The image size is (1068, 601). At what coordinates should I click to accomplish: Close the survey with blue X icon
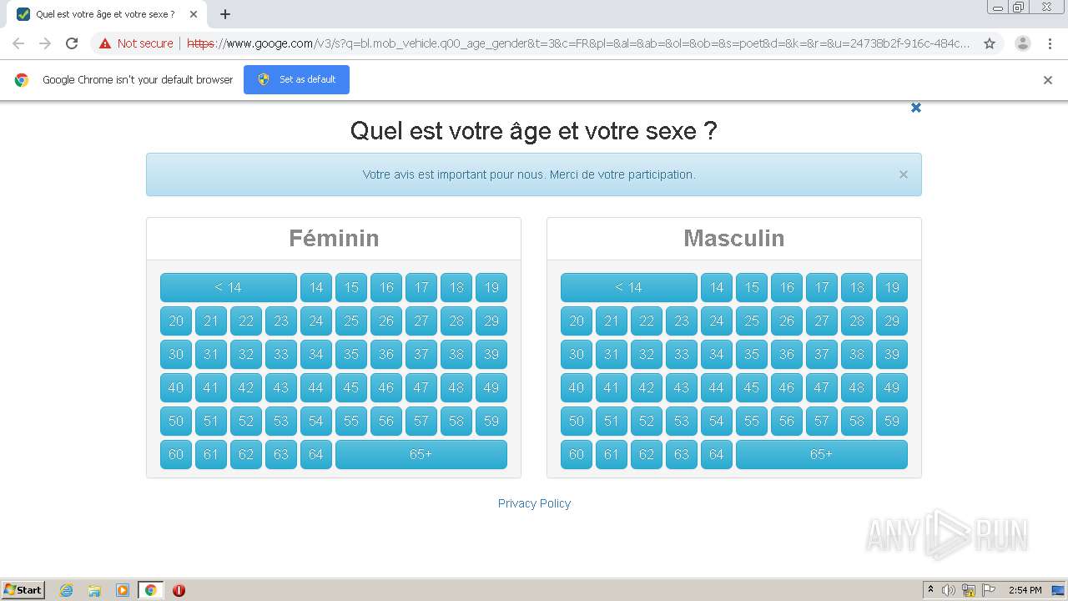915,108
